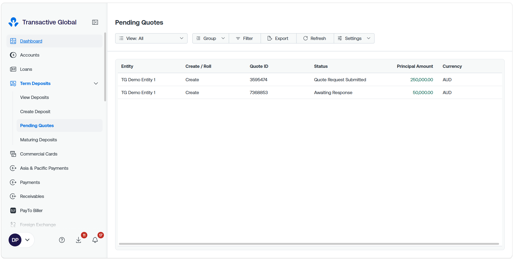Open the help question mark icon

pyautogui.click(x=62, y=240)
